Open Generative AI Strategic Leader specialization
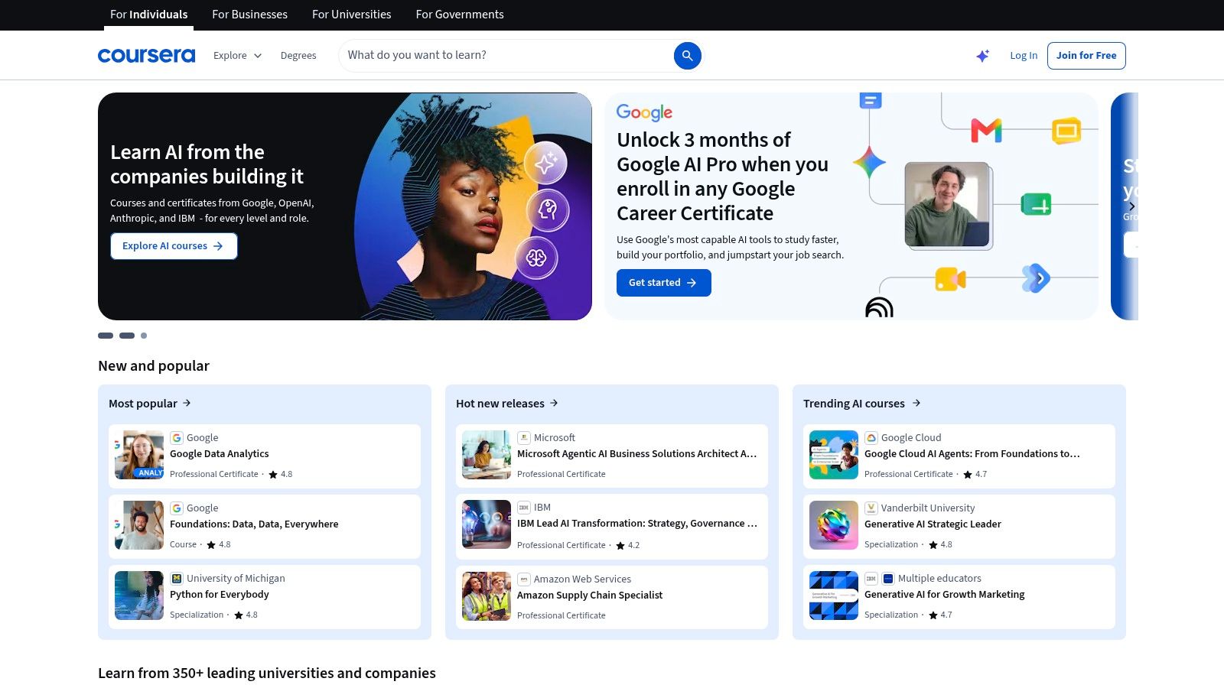Screen dimensions: 1224x688 tap(933, 524)
